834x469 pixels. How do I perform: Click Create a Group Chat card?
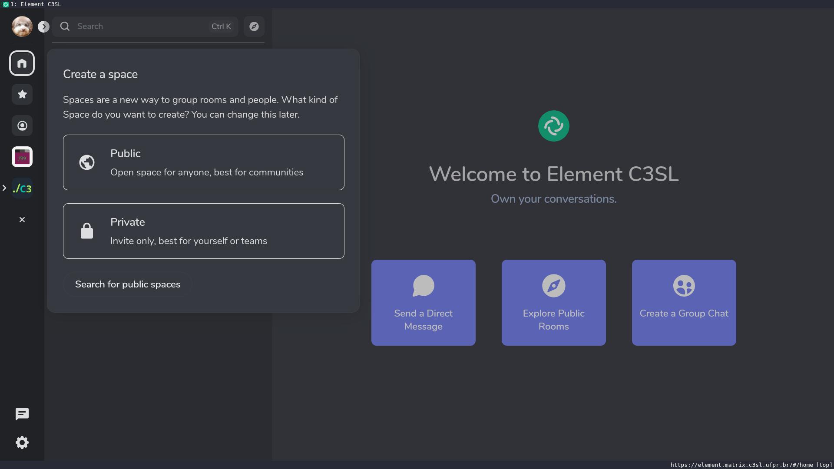click(x=684, y=303)
